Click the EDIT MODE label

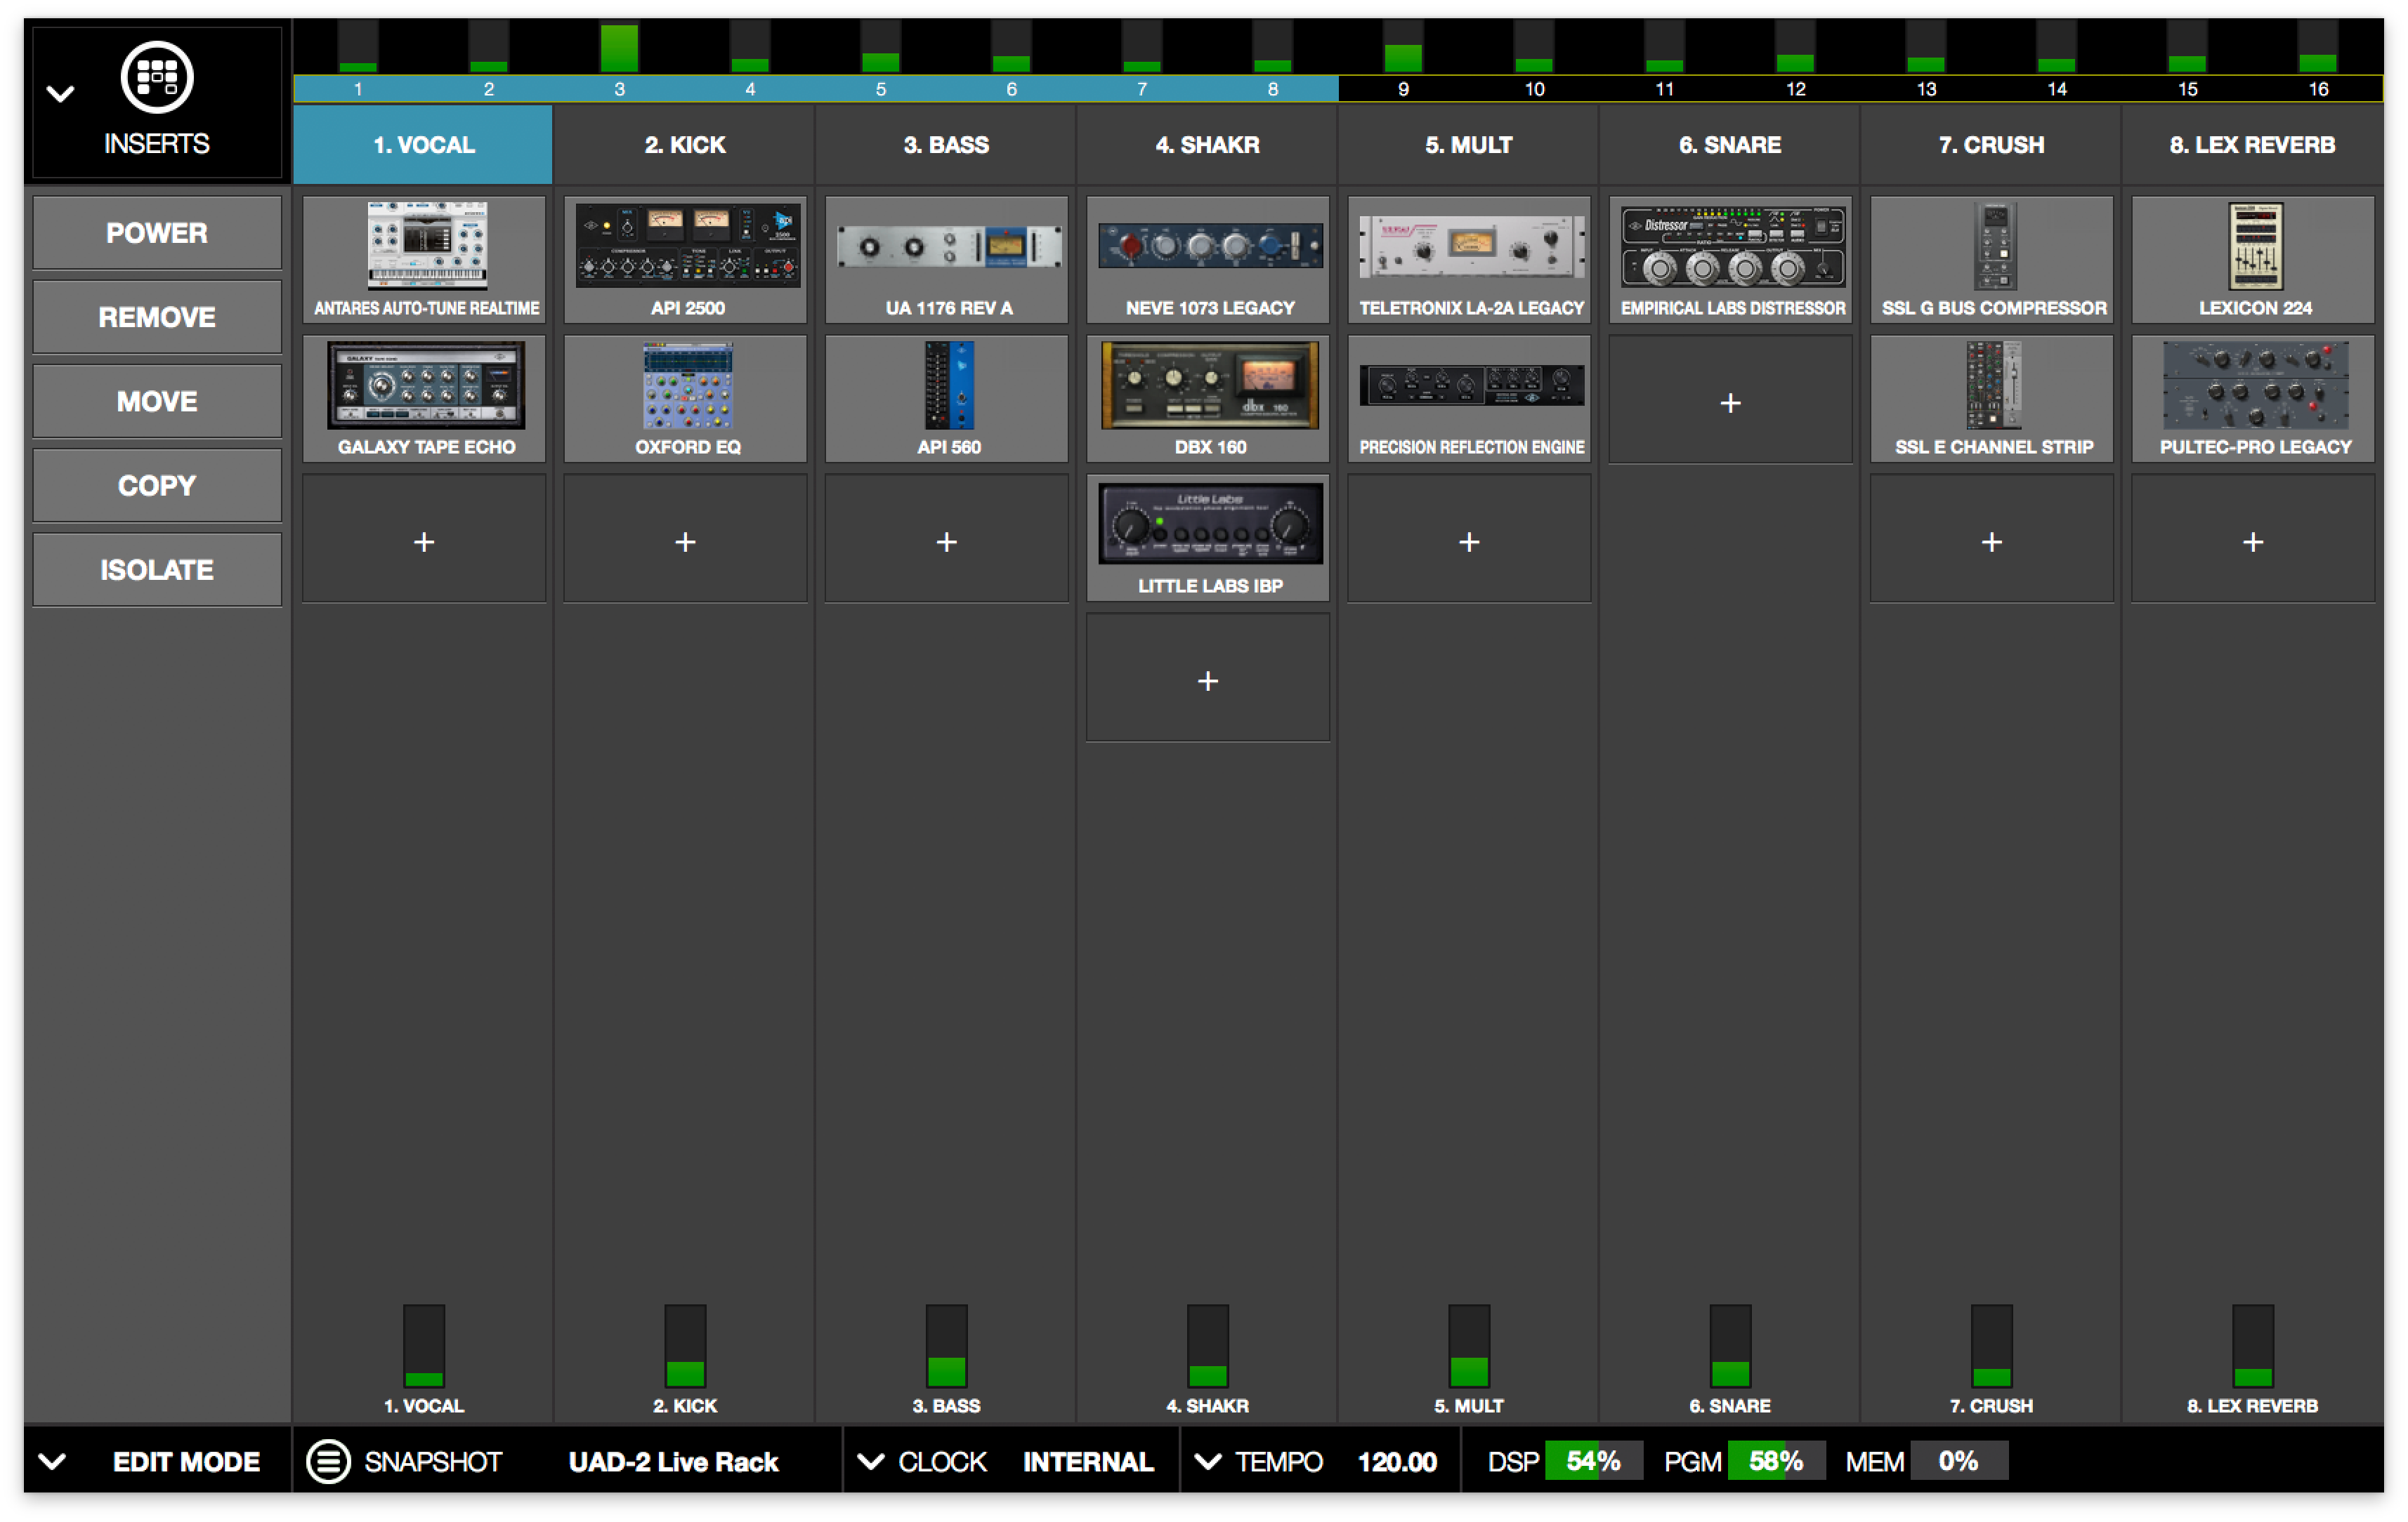[x=186, y=1462]
